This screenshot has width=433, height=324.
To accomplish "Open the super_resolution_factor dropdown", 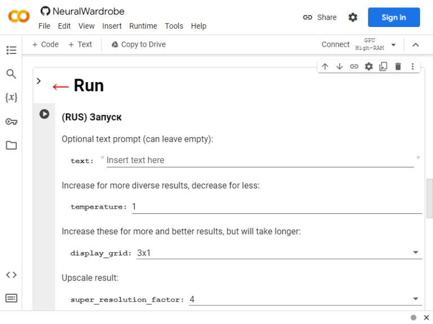I will point(416,299).
